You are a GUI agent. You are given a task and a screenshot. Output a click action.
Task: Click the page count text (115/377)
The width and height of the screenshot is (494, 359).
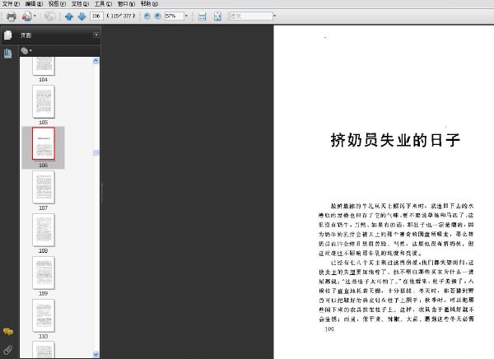coord(121,16)
